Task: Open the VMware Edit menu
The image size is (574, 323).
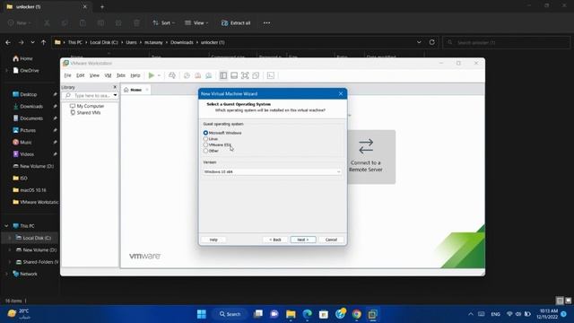Action: coord(80,75)
